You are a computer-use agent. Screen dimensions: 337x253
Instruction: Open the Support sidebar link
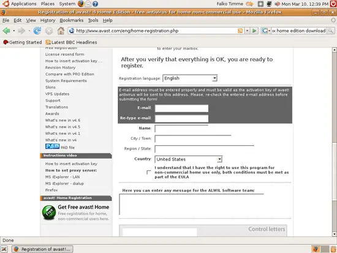click(53, 100)
